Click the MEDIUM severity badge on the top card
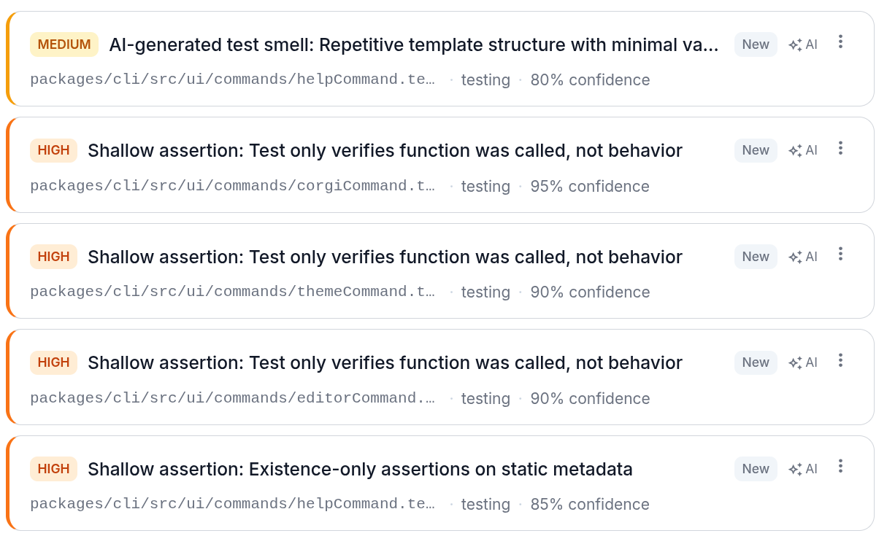Screen dimensions: 887x536 64,44
